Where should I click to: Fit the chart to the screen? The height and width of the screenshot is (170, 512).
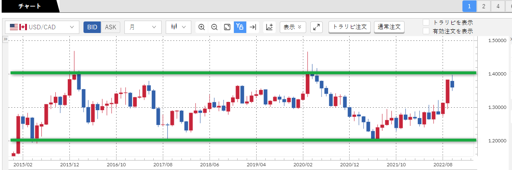(x=227, y=27)
